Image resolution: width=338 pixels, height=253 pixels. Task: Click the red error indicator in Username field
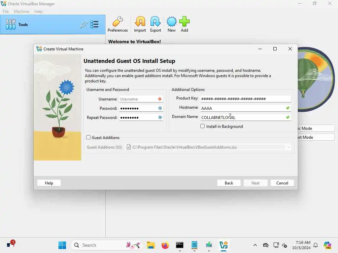tap(160, 99)
